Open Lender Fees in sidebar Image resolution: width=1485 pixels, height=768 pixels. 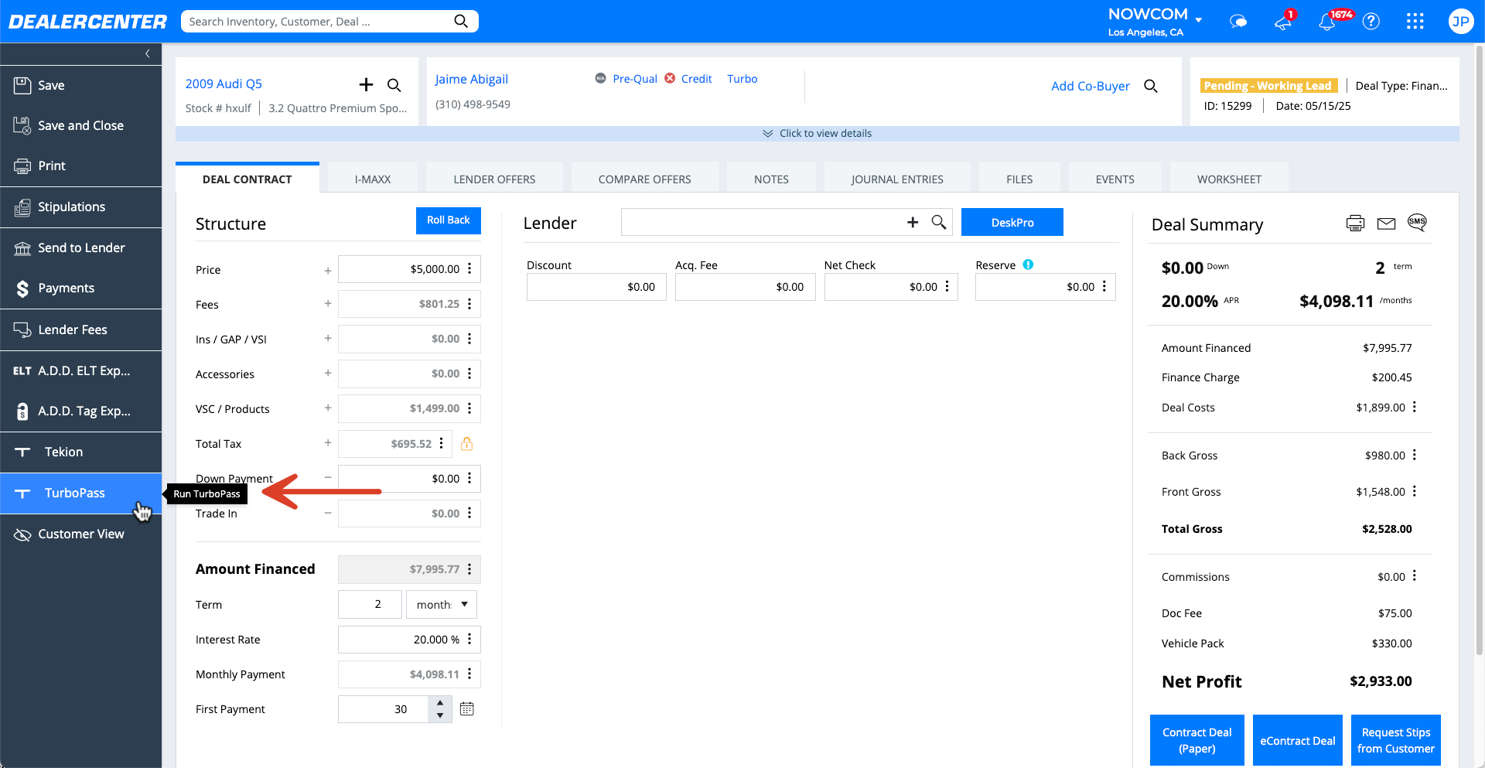pyautogui.click(x=81, y=329)
